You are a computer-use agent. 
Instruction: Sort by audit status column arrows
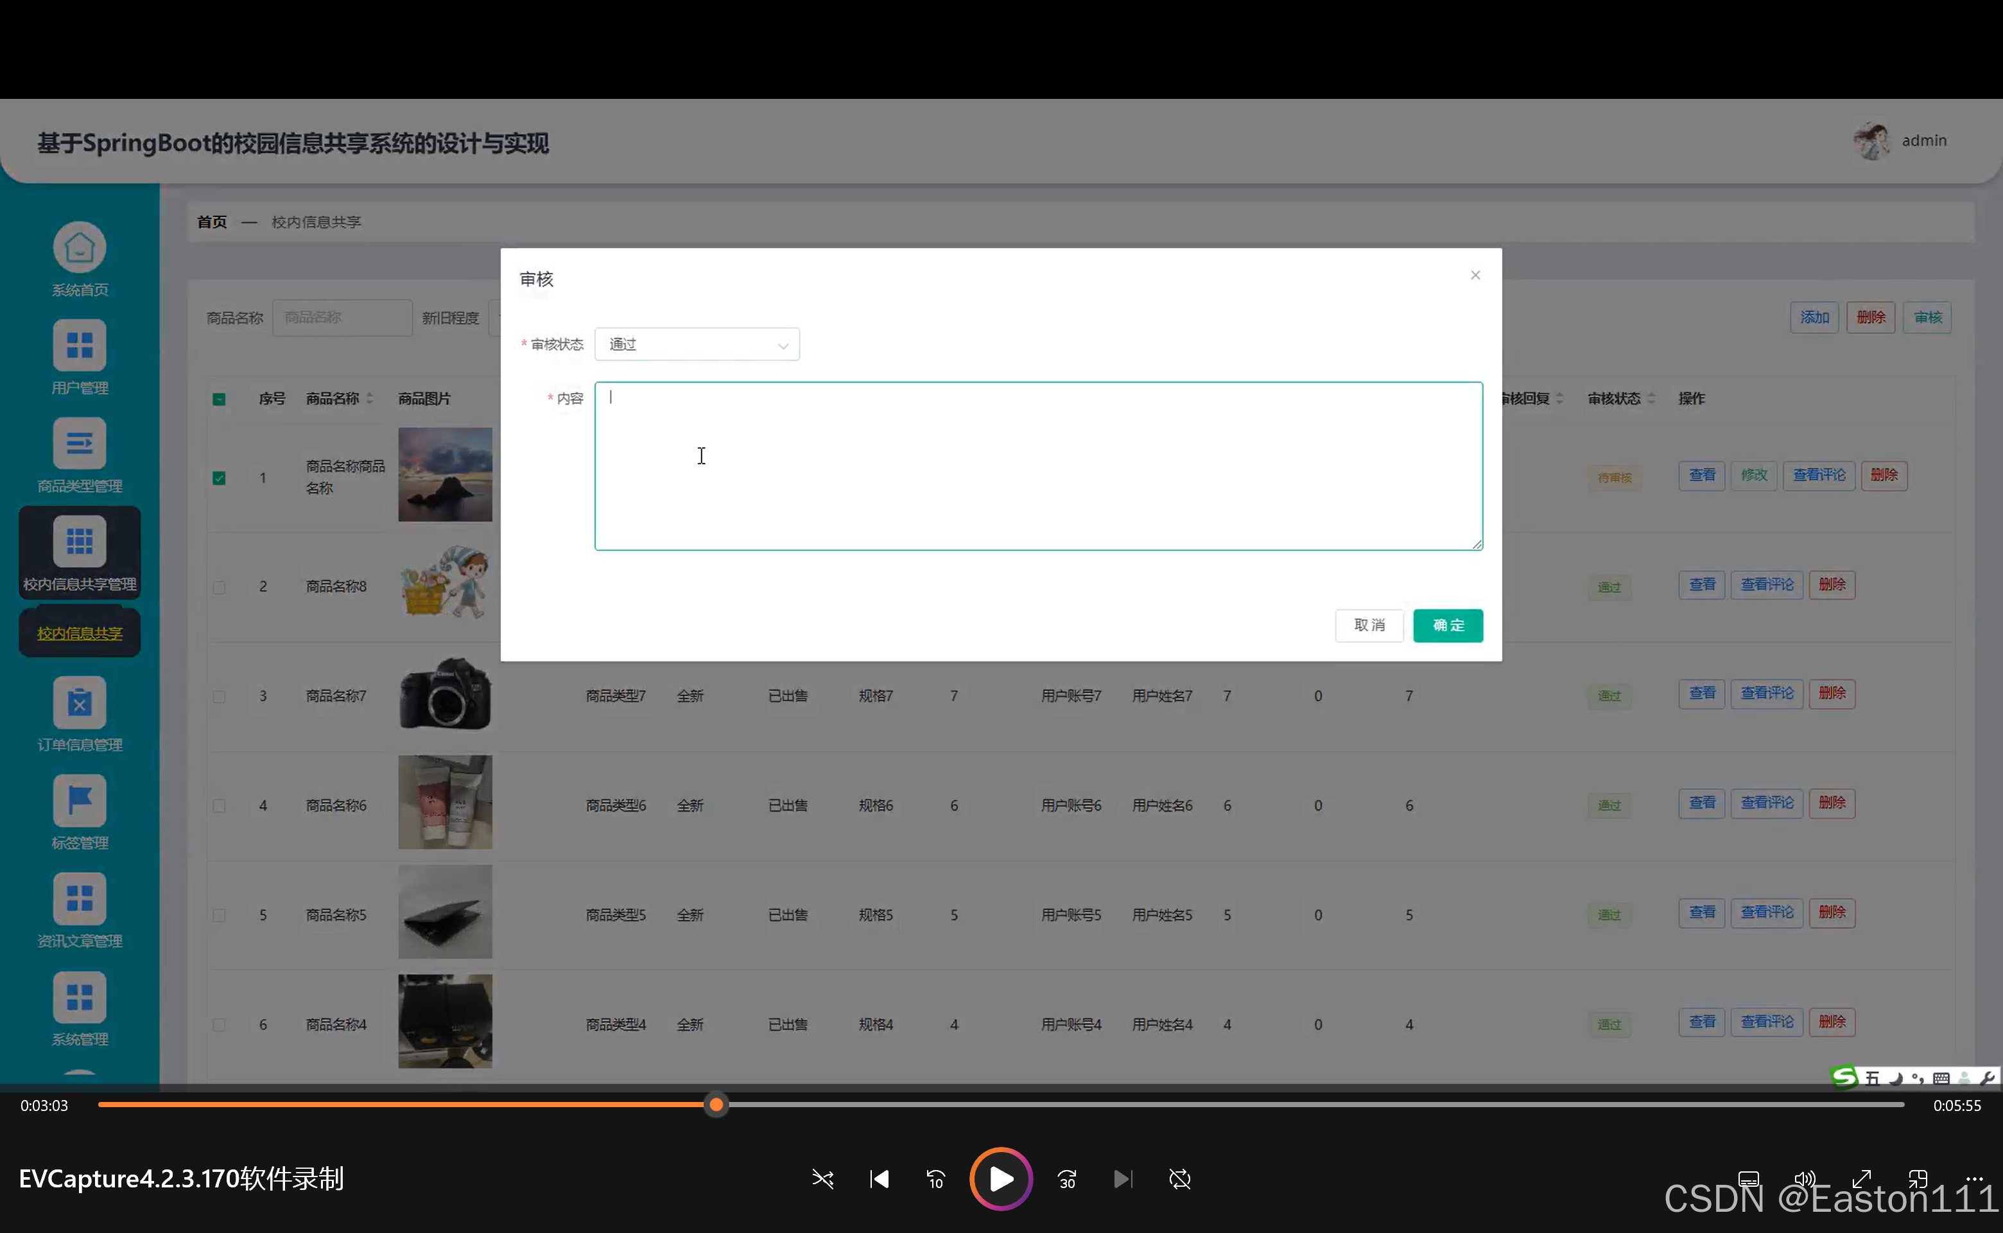pyautogui.click(x=1651, y=399)
